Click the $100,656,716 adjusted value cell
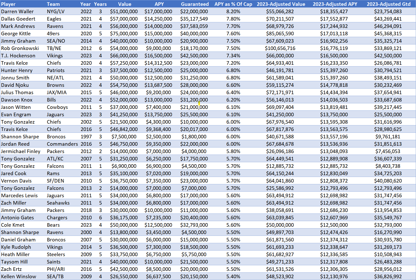Screen dimensions: 416x280 tap(280, 48)
